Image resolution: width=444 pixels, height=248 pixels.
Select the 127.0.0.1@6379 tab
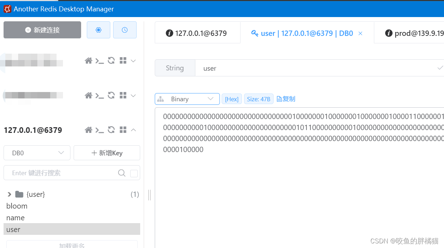[x=197, y=33]
